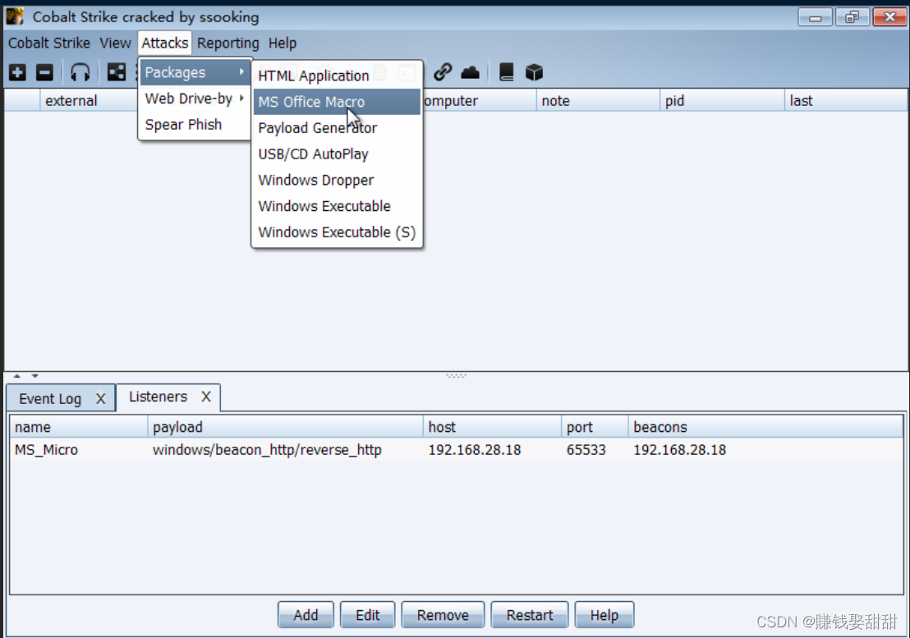Sort listeners by port column
Screen dimensions: 910x638
pos(595,427)
